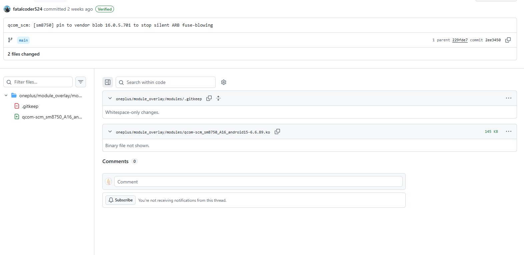
Task: Open the file filter options button
Action: 81,82
